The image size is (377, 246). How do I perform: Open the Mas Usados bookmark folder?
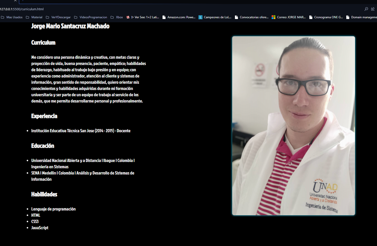click(12, 17)
